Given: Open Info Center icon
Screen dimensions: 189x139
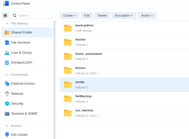Looking at the screenshot, I should (x=7, y=135).
